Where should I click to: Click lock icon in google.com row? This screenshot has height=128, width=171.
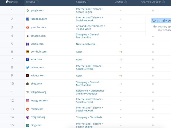tap(153, 10)
